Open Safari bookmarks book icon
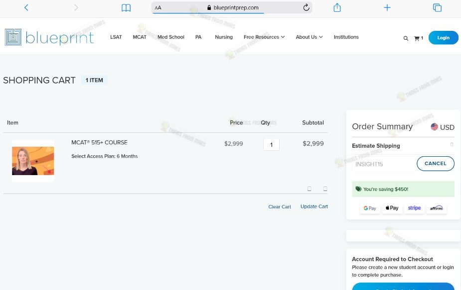 coord(126,7)
